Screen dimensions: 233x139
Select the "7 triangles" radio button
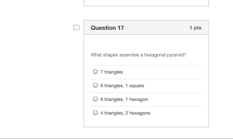point(95,72)
